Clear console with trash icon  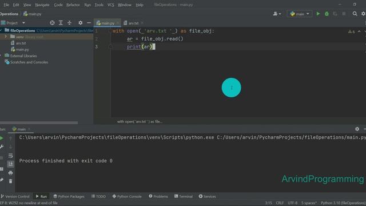pos(10,181)
